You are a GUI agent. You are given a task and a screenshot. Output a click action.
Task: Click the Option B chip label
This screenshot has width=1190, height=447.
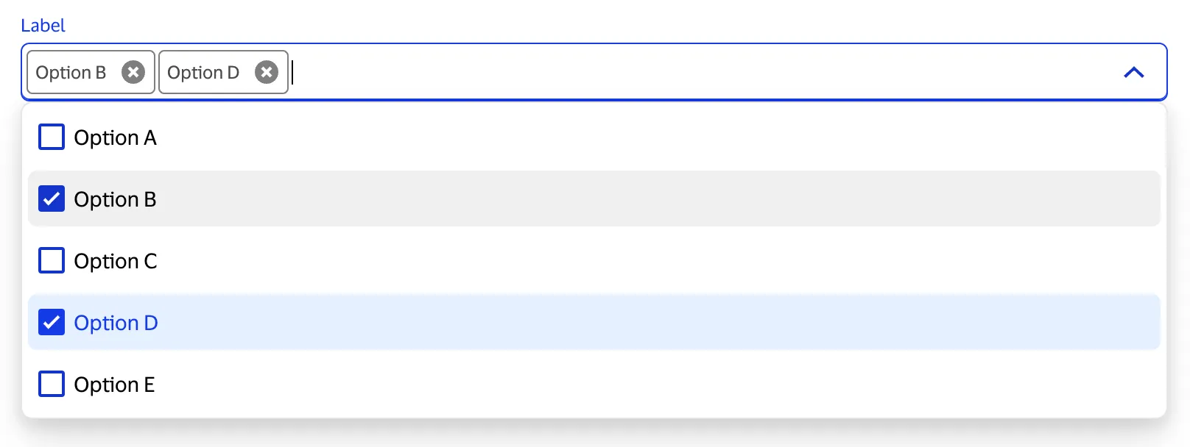click(71, 72)
